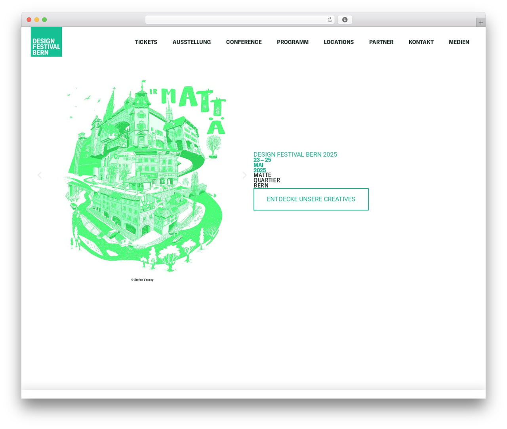
Task: Click the Entdecke Unsere Creatives button
Action: [311, 199]
